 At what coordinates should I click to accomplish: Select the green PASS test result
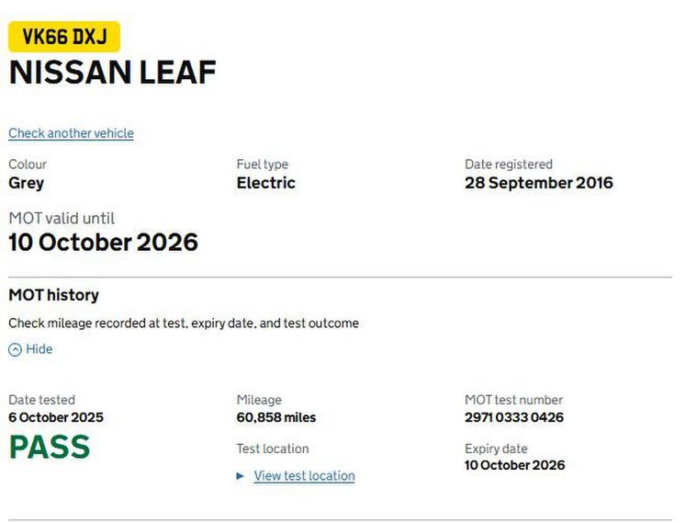click(50, 448)
